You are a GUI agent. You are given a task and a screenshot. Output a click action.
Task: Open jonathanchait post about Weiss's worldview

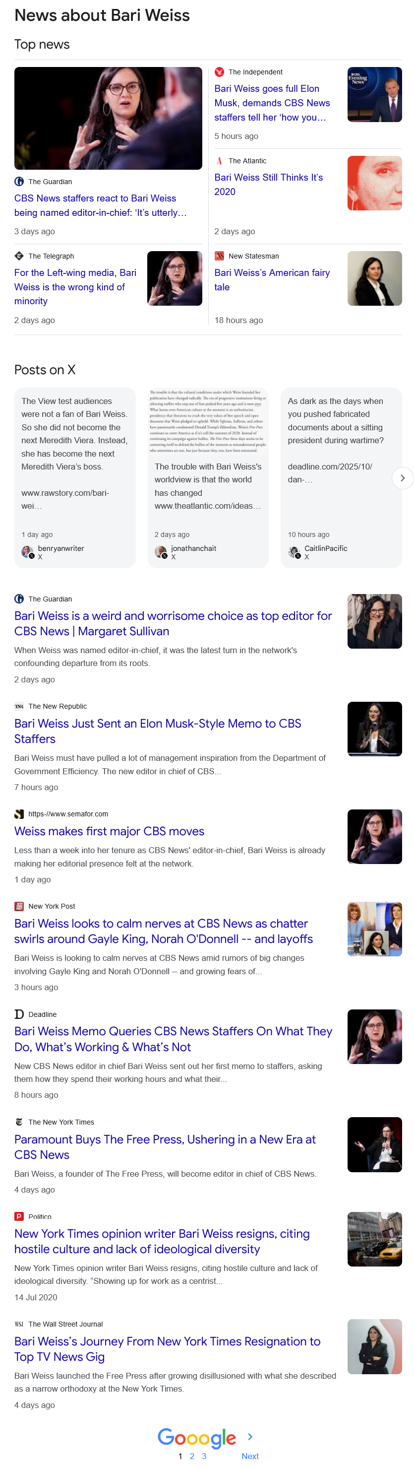(208, 477)
